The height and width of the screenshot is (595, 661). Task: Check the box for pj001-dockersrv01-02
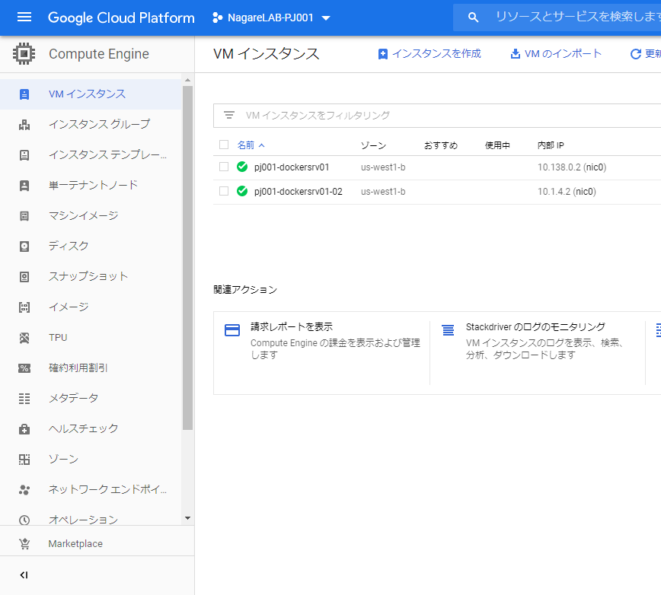click(x=224, y=191)
